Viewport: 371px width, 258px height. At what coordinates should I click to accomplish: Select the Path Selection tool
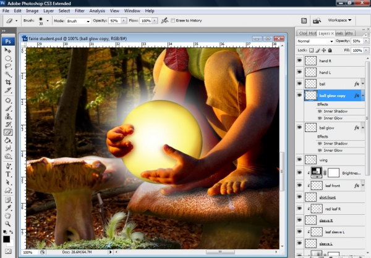point(8,182)
